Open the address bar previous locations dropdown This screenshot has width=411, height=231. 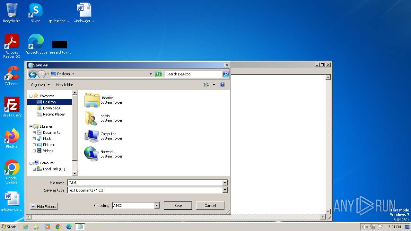(151, 74)
